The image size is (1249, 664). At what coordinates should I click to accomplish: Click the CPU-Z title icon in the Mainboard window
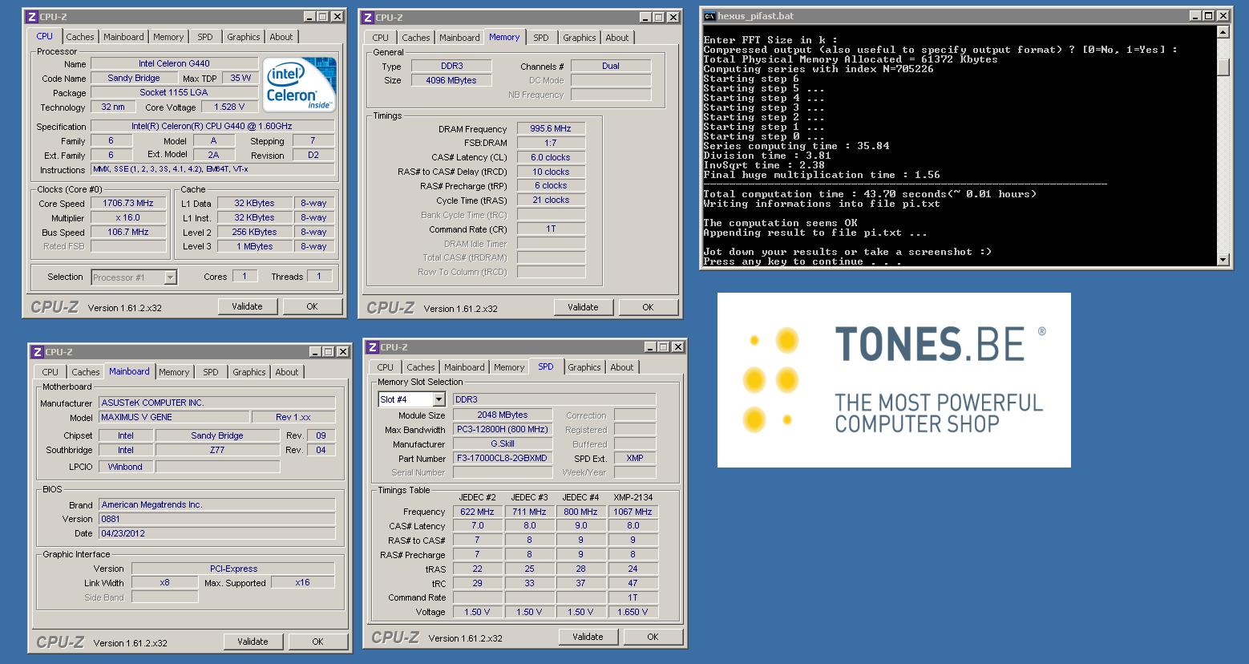(x=37, y=351)
